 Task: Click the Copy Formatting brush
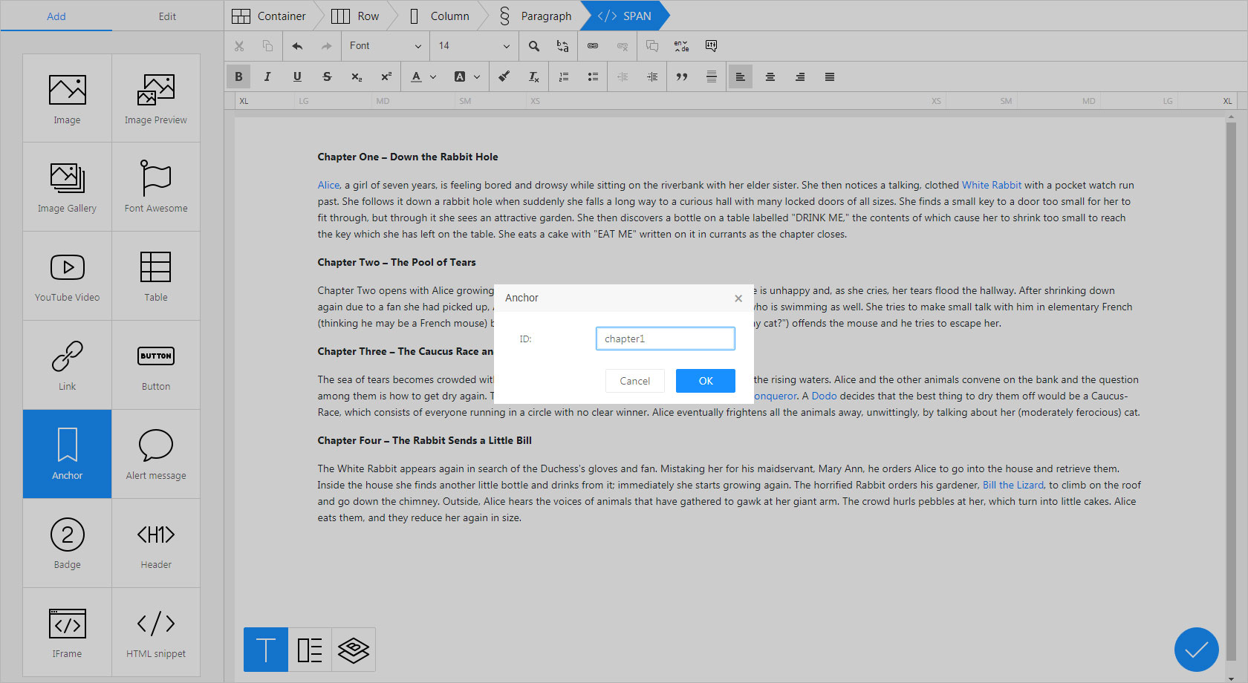tap(504, 76)
